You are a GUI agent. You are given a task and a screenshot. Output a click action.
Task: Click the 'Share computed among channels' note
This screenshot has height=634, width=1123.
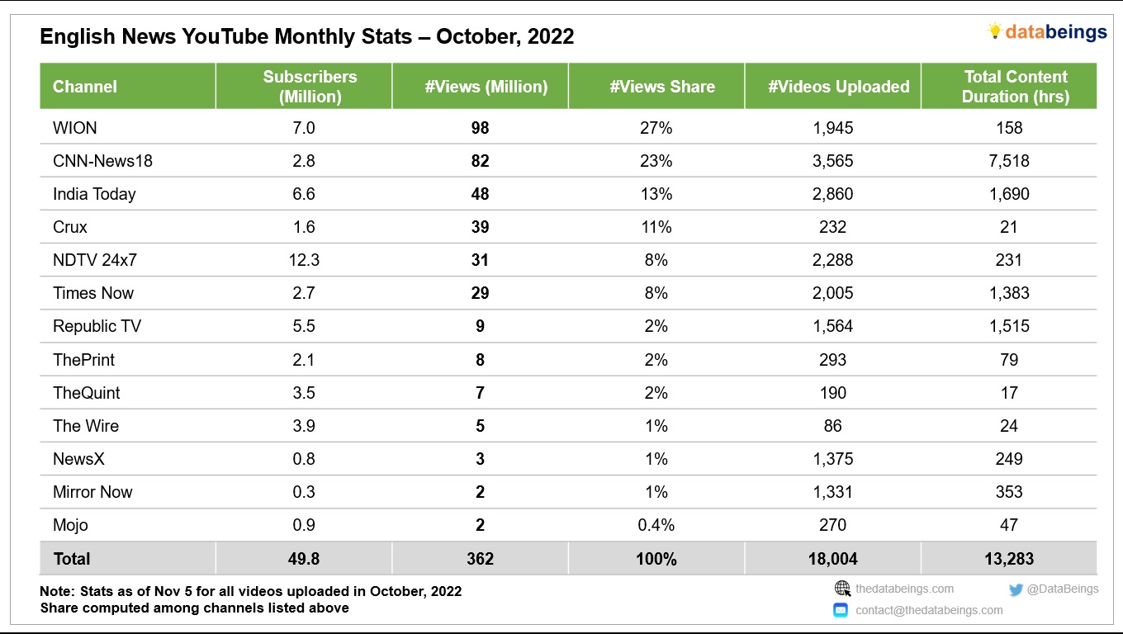(195, 608)
